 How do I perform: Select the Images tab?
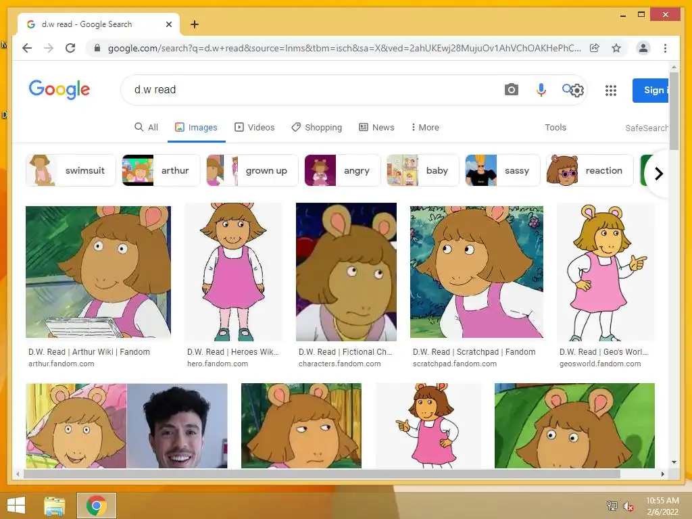click(x=197, y=128)
